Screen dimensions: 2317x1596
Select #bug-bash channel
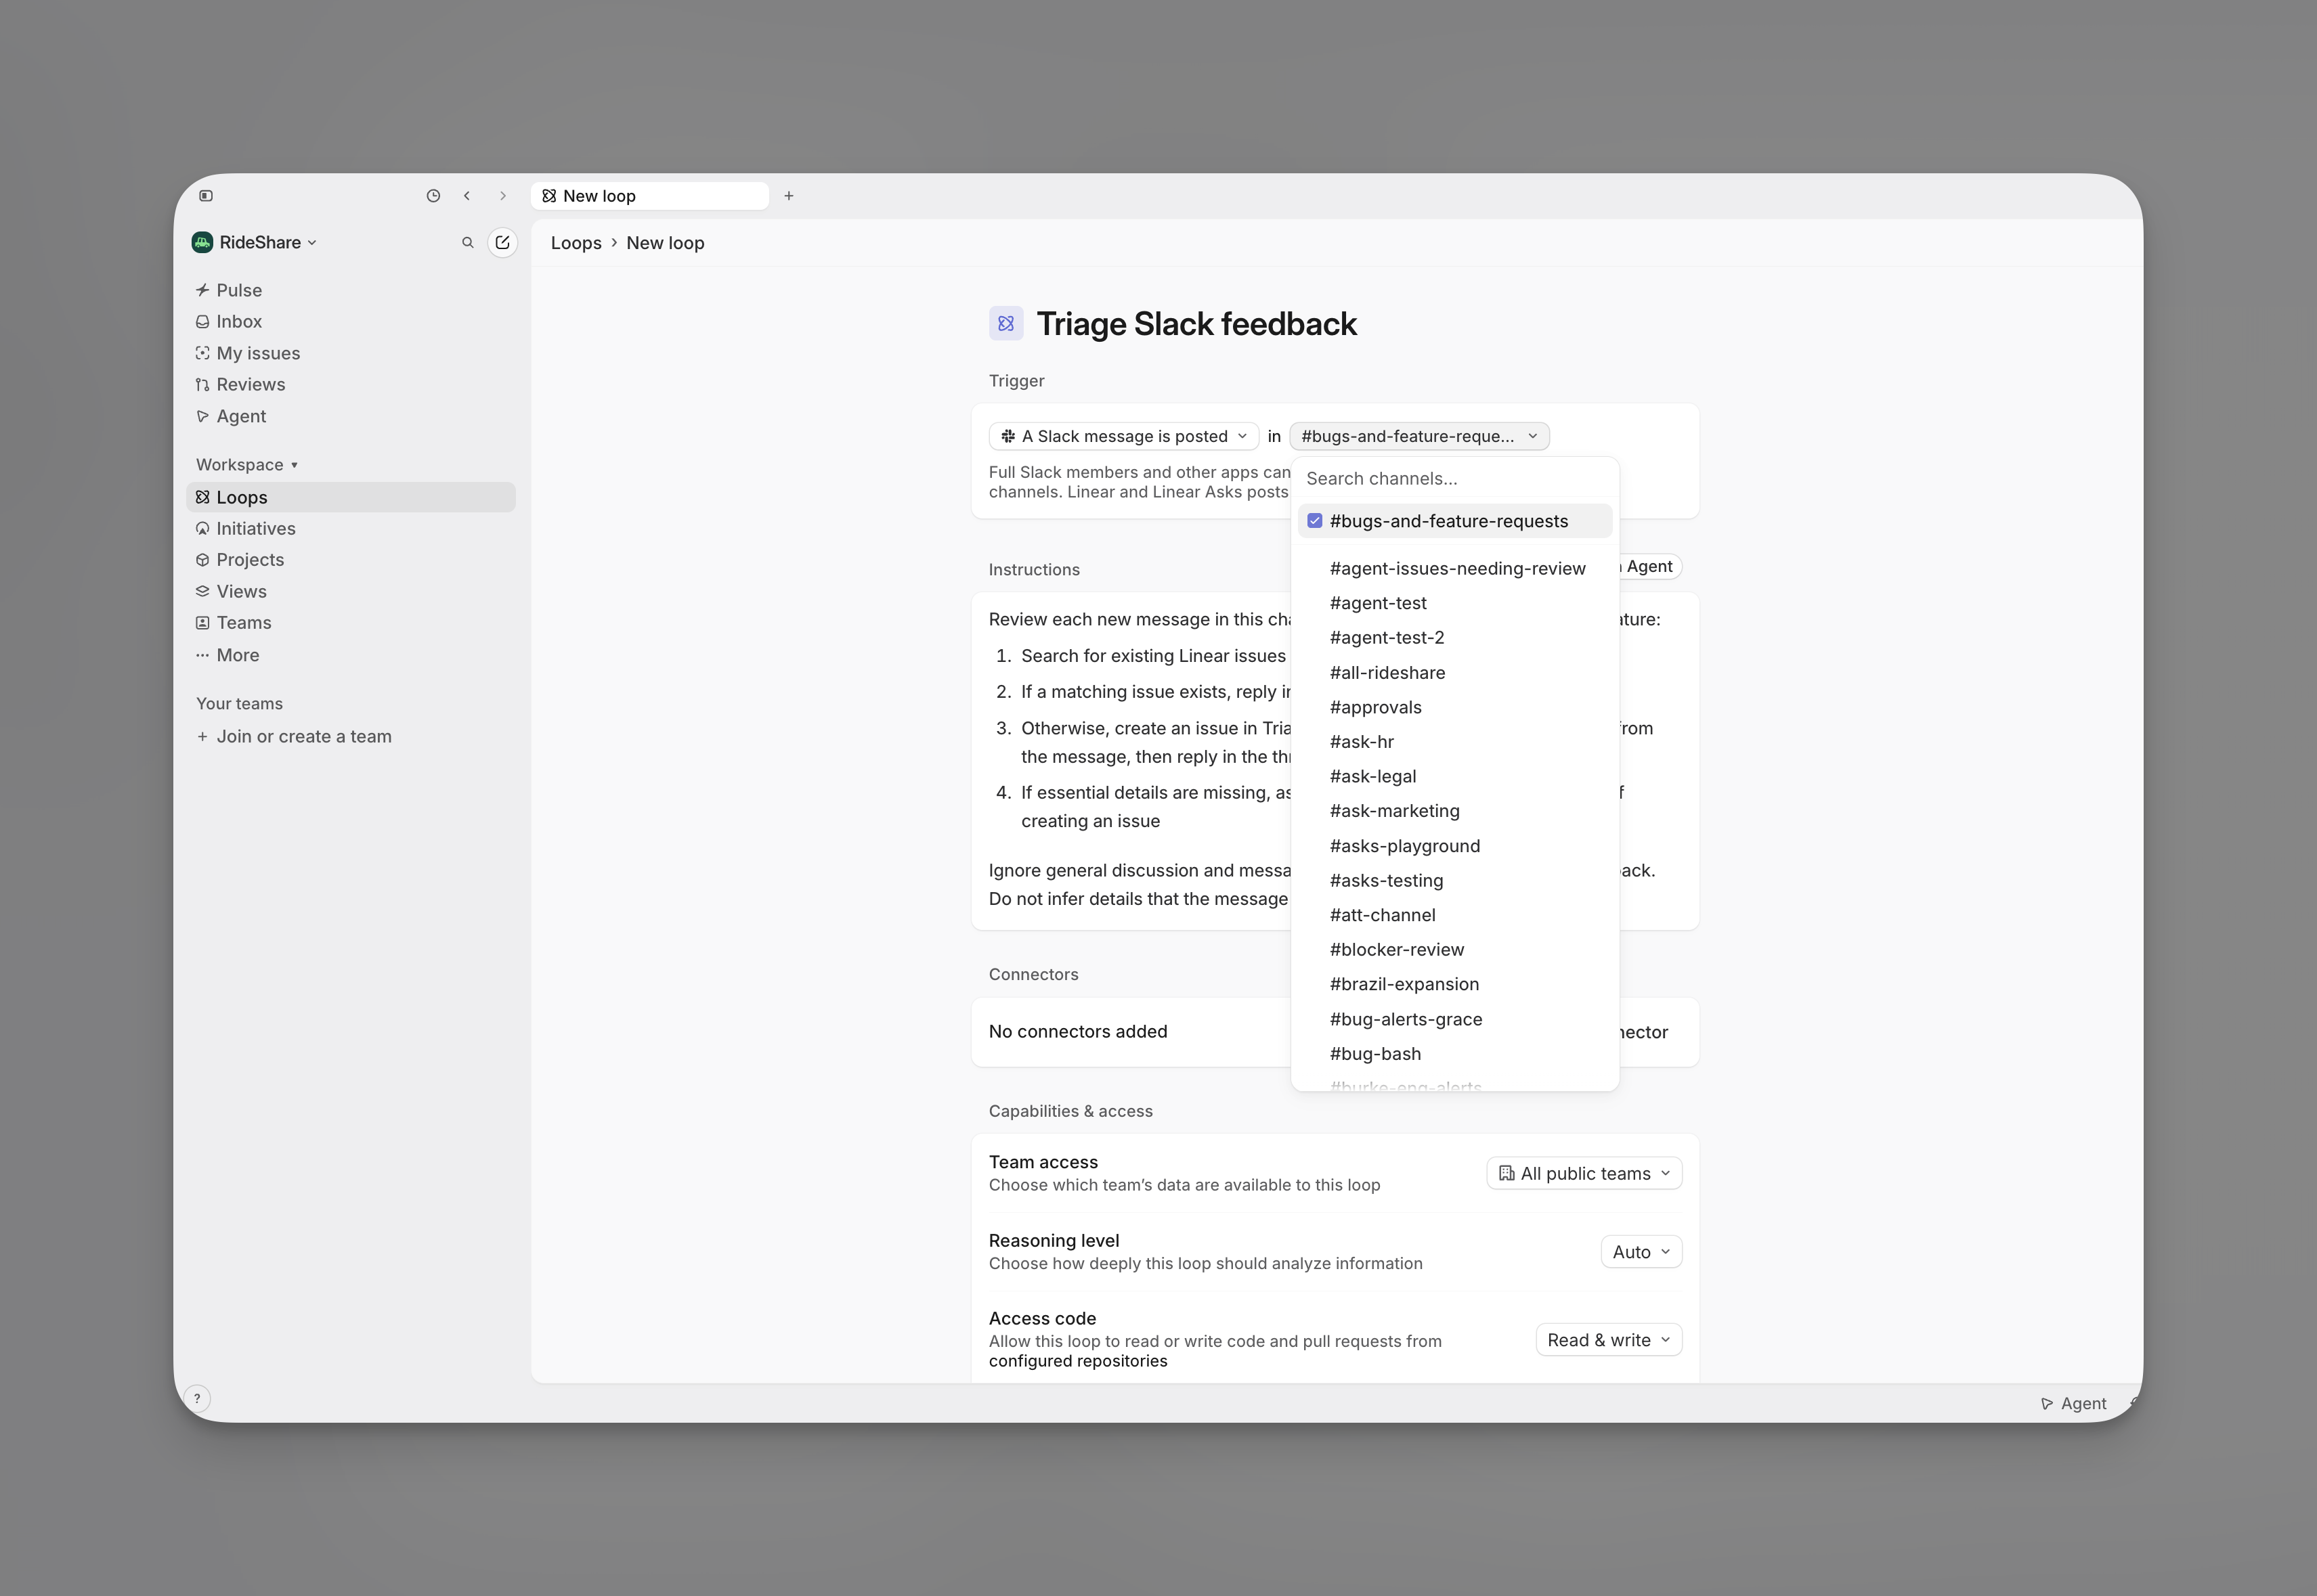(x=1454, y=1054)
